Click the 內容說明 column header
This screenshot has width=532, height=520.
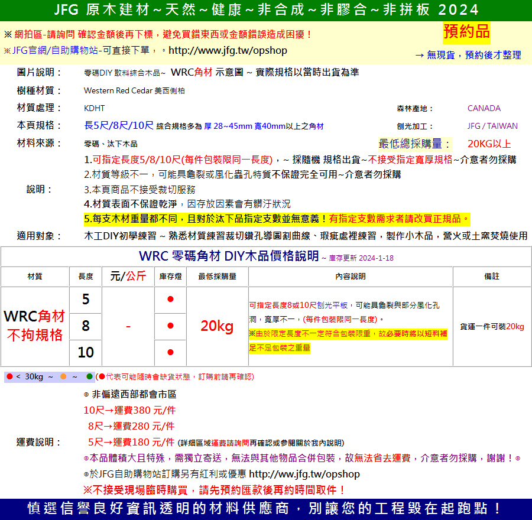point(351,277)
